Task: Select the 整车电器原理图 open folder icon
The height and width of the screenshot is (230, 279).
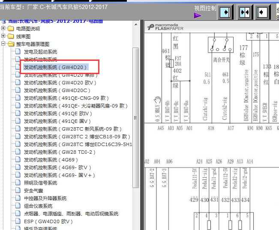Action: coord(11,44)
